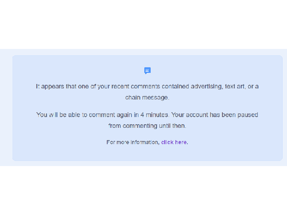
Task: Click the word "information" in the footer line
Action: 145,142
